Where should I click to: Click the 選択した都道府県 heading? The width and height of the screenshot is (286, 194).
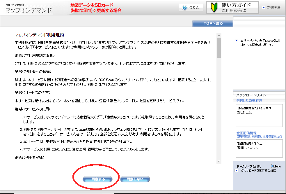(249, 101)
